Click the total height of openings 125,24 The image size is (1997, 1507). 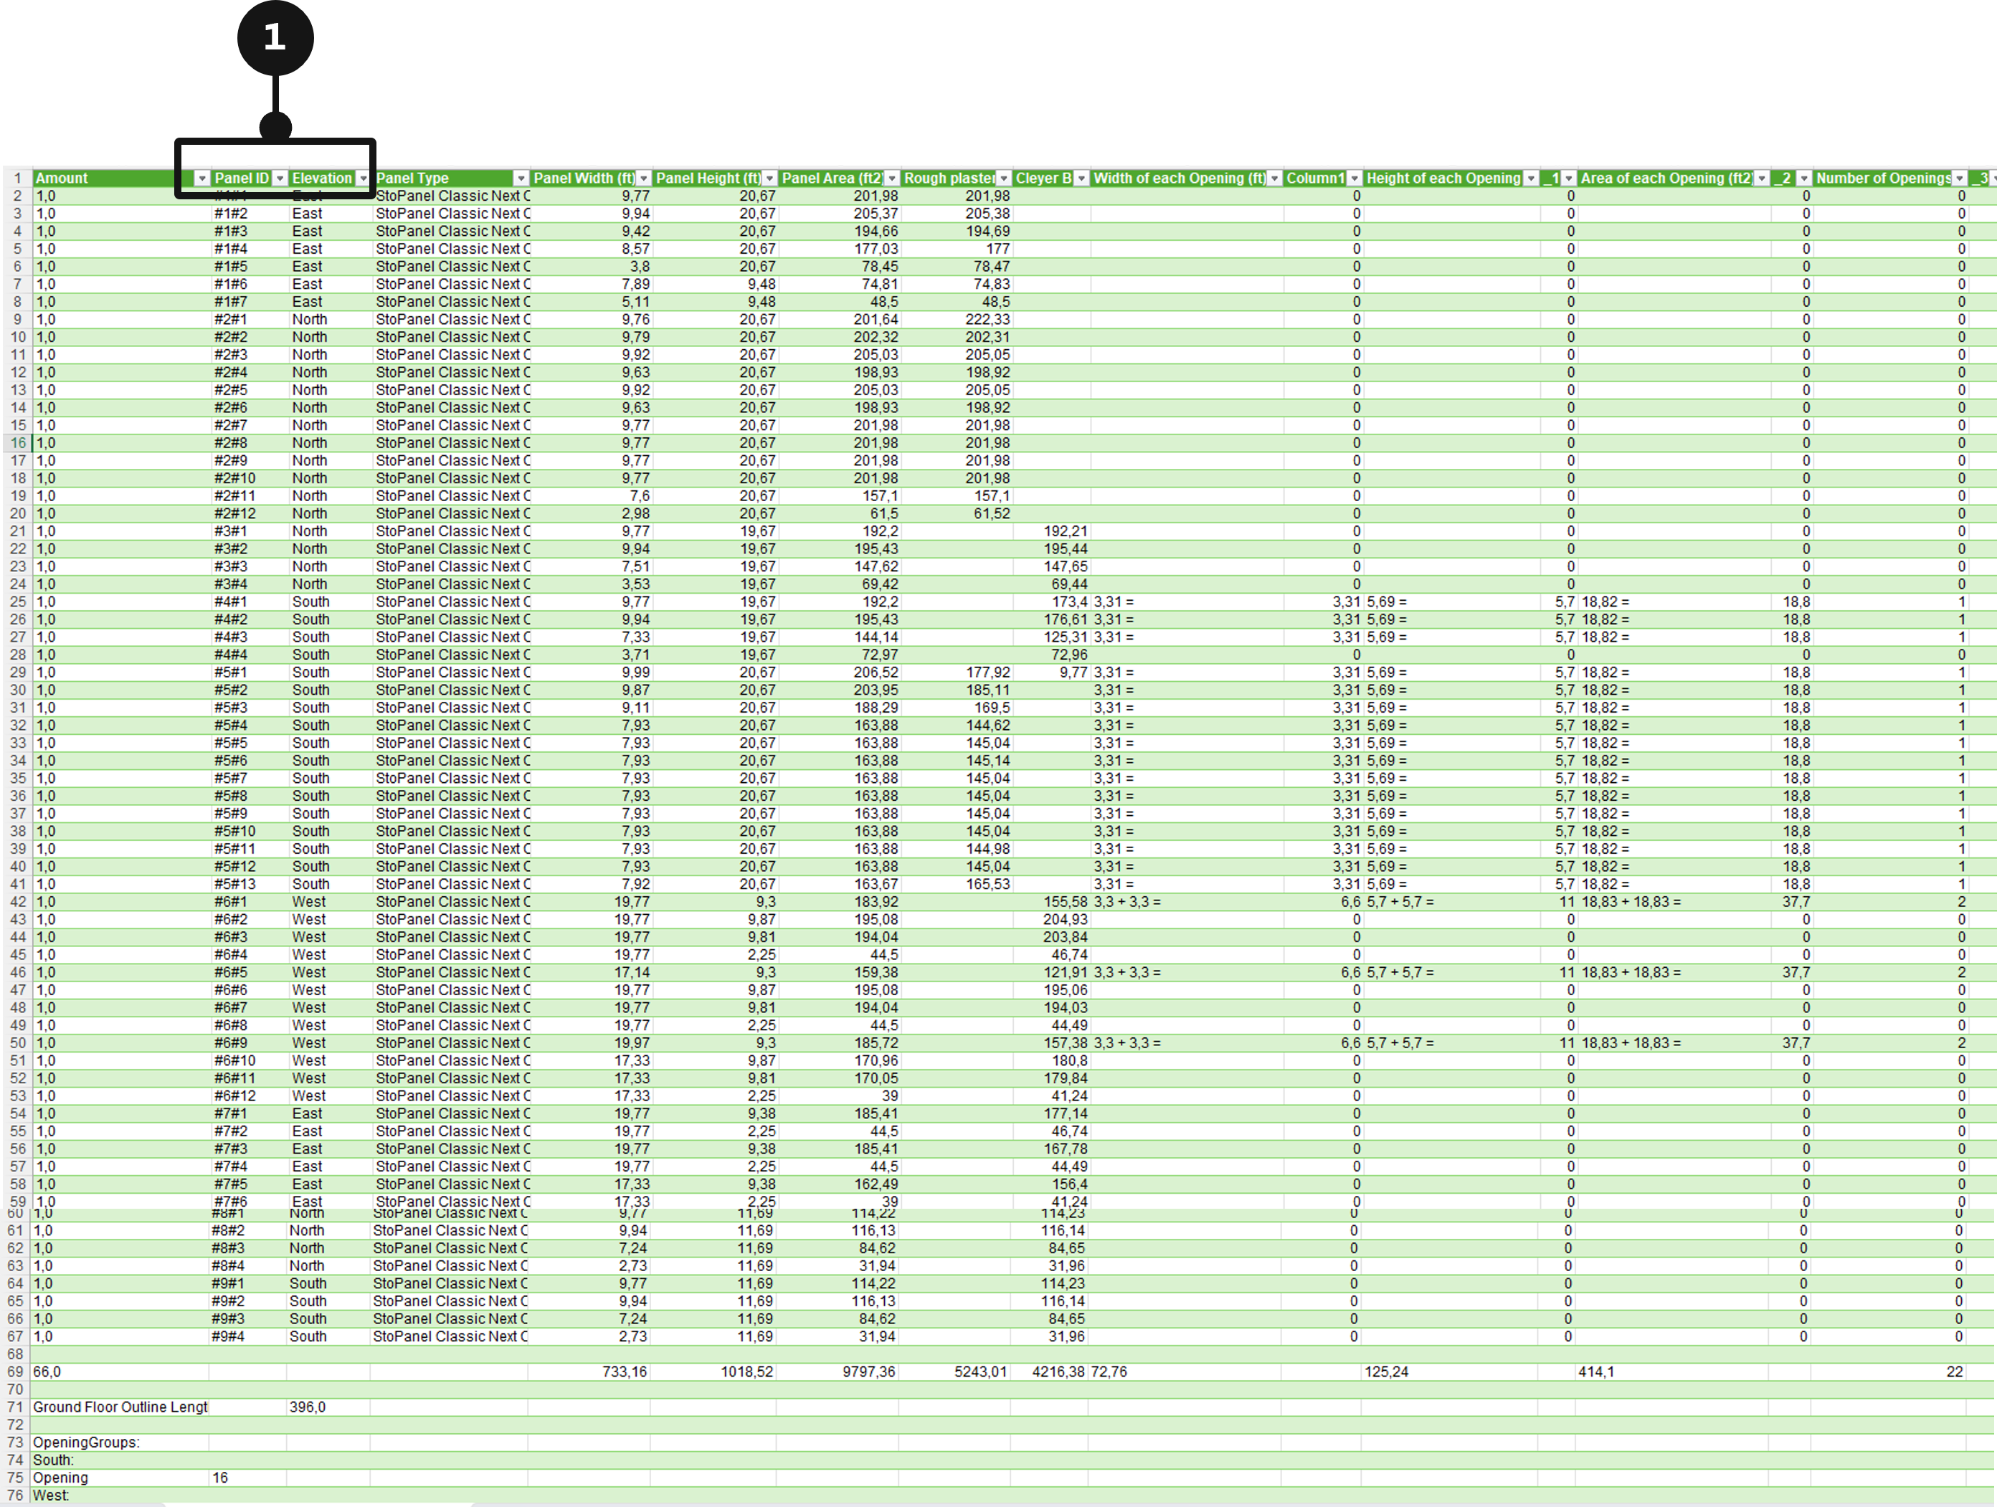(x=1450, y=1372)
